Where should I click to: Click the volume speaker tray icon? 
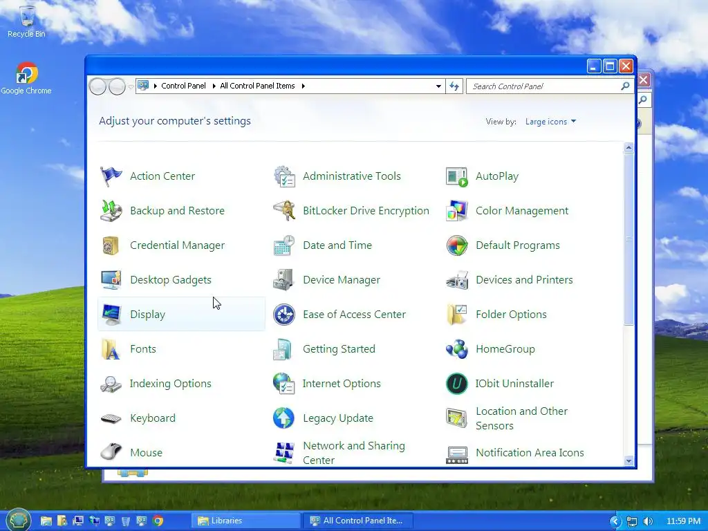click(648, 521)
